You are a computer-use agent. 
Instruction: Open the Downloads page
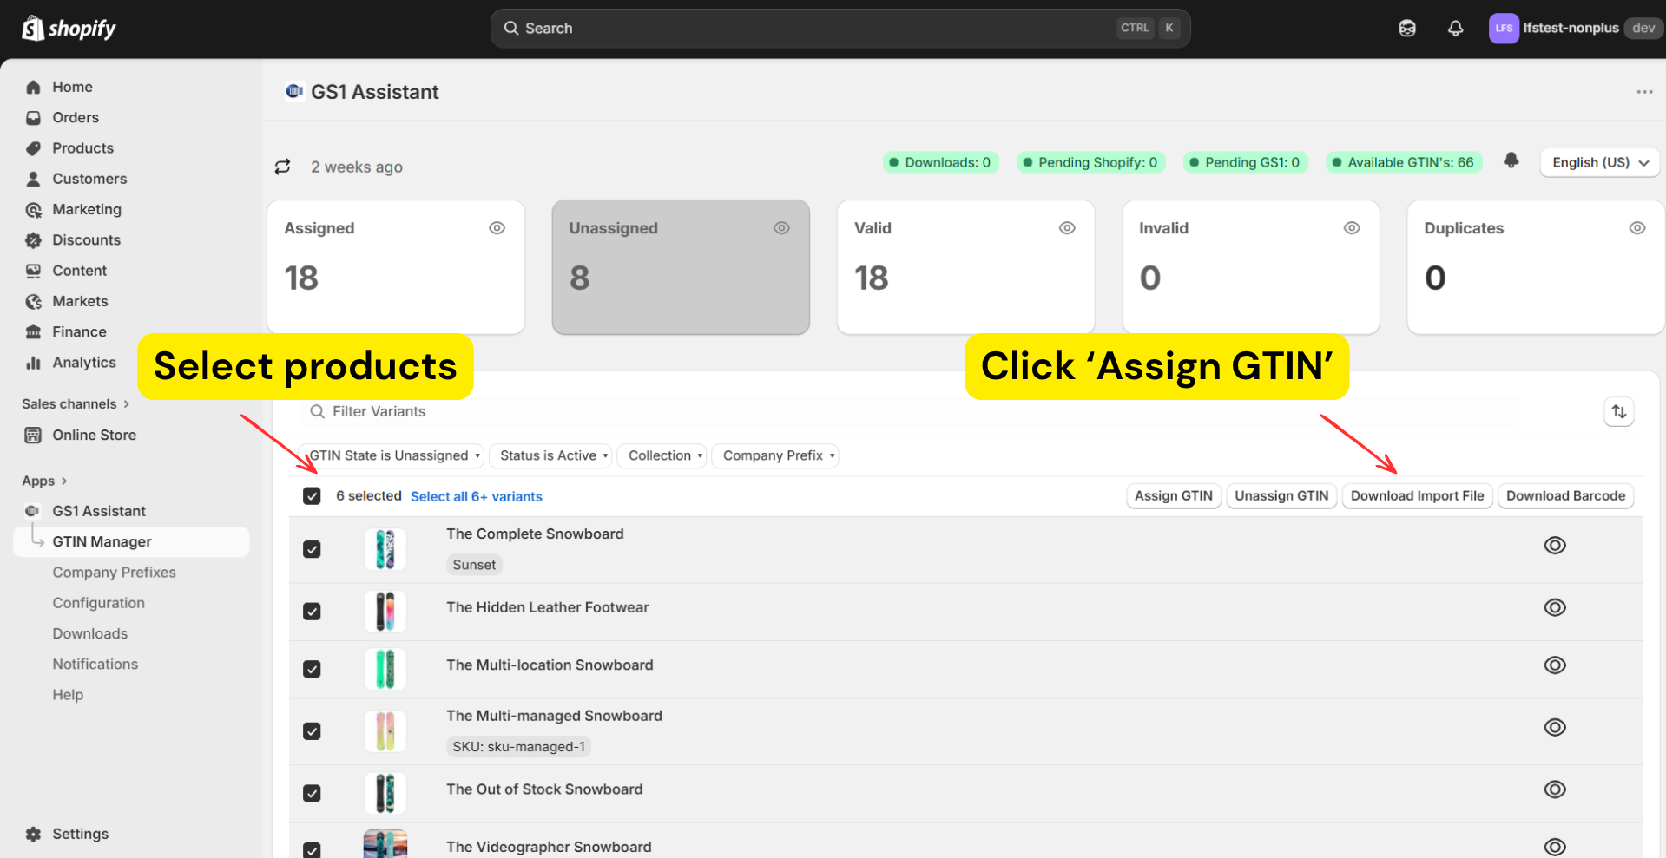pos(89,633)
